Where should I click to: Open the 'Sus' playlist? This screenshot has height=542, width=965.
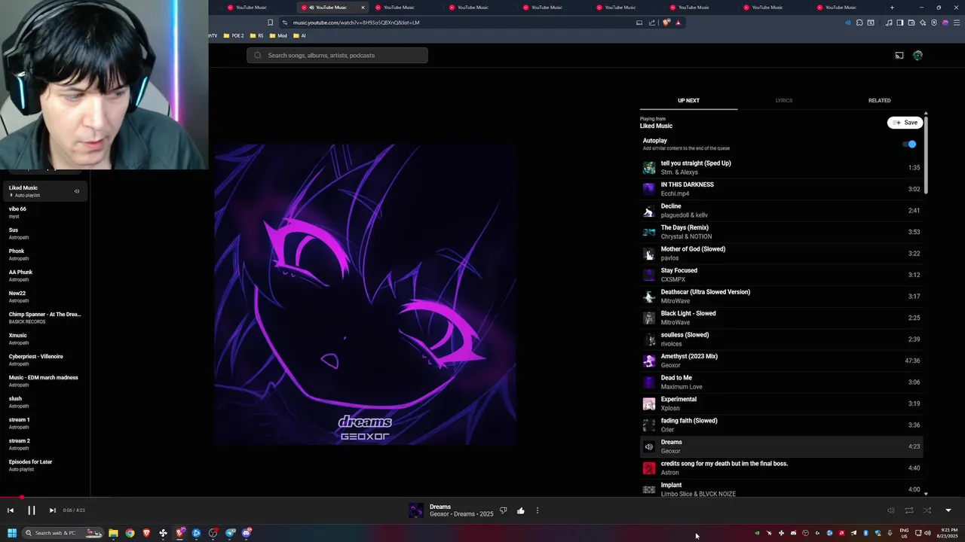pos(45,233)
